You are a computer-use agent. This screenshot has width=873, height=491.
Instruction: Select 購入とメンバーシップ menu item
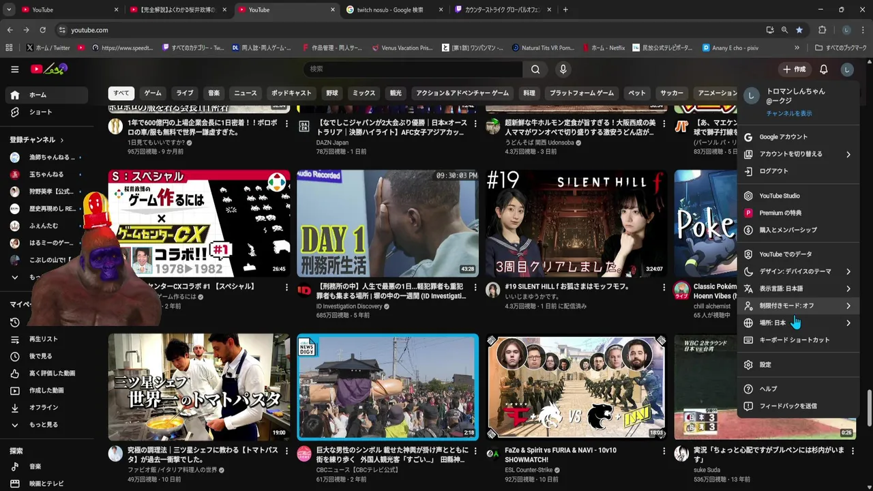coord(798,230)
